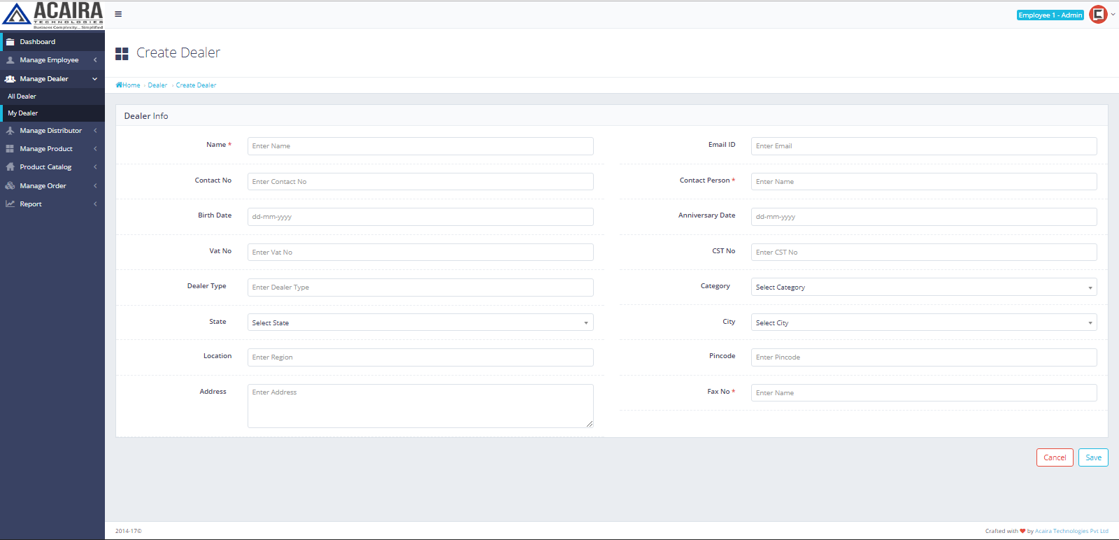Select All Dealer in sidebar
1119x540 pixels.
pyautogui.click(x=22, y=97)
